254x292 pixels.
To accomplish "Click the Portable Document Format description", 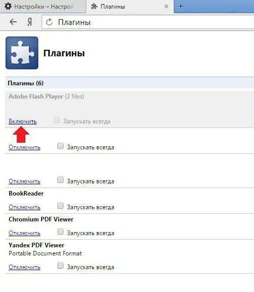I will coord(45,253).
